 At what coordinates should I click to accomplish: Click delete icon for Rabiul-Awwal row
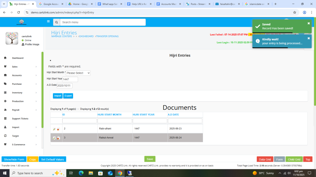coord(58,138)
